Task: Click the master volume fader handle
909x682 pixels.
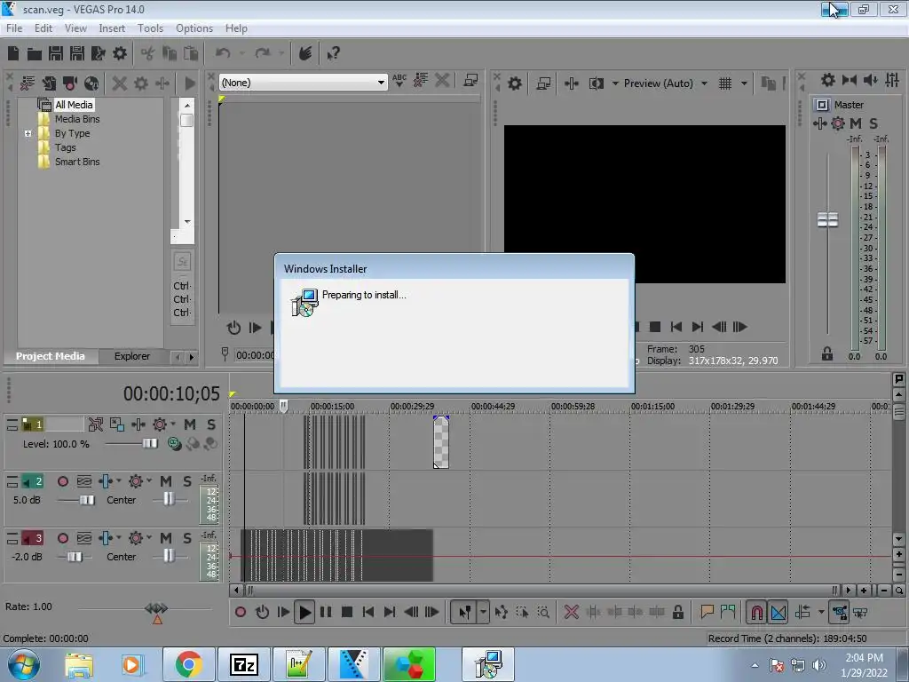Action: [x=827, y=220]
